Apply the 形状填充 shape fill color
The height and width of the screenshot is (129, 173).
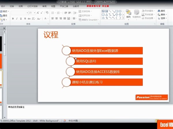point(148,11)
